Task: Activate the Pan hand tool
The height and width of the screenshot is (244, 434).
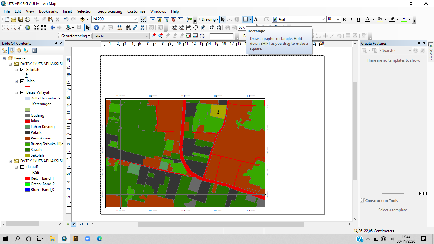Action: tap(21, 28)
